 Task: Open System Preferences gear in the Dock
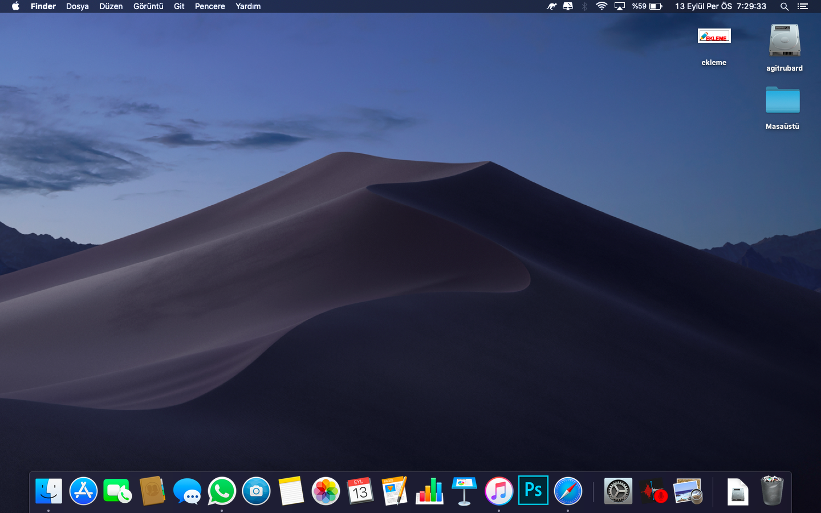(x=618, y=491)
